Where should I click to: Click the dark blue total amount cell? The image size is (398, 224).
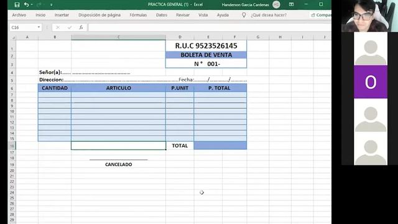tap(220, 146)
